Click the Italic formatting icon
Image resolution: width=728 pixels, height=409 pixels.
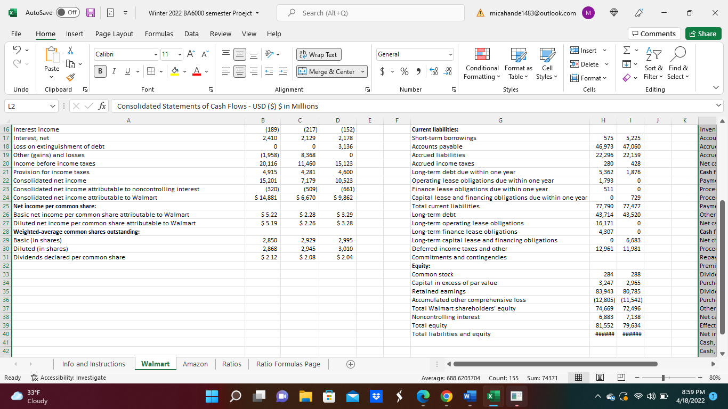[x=114, y=71]
